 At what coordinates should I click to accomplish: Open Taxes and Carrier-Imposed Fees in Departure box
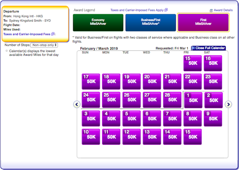(x=27, y=34)
